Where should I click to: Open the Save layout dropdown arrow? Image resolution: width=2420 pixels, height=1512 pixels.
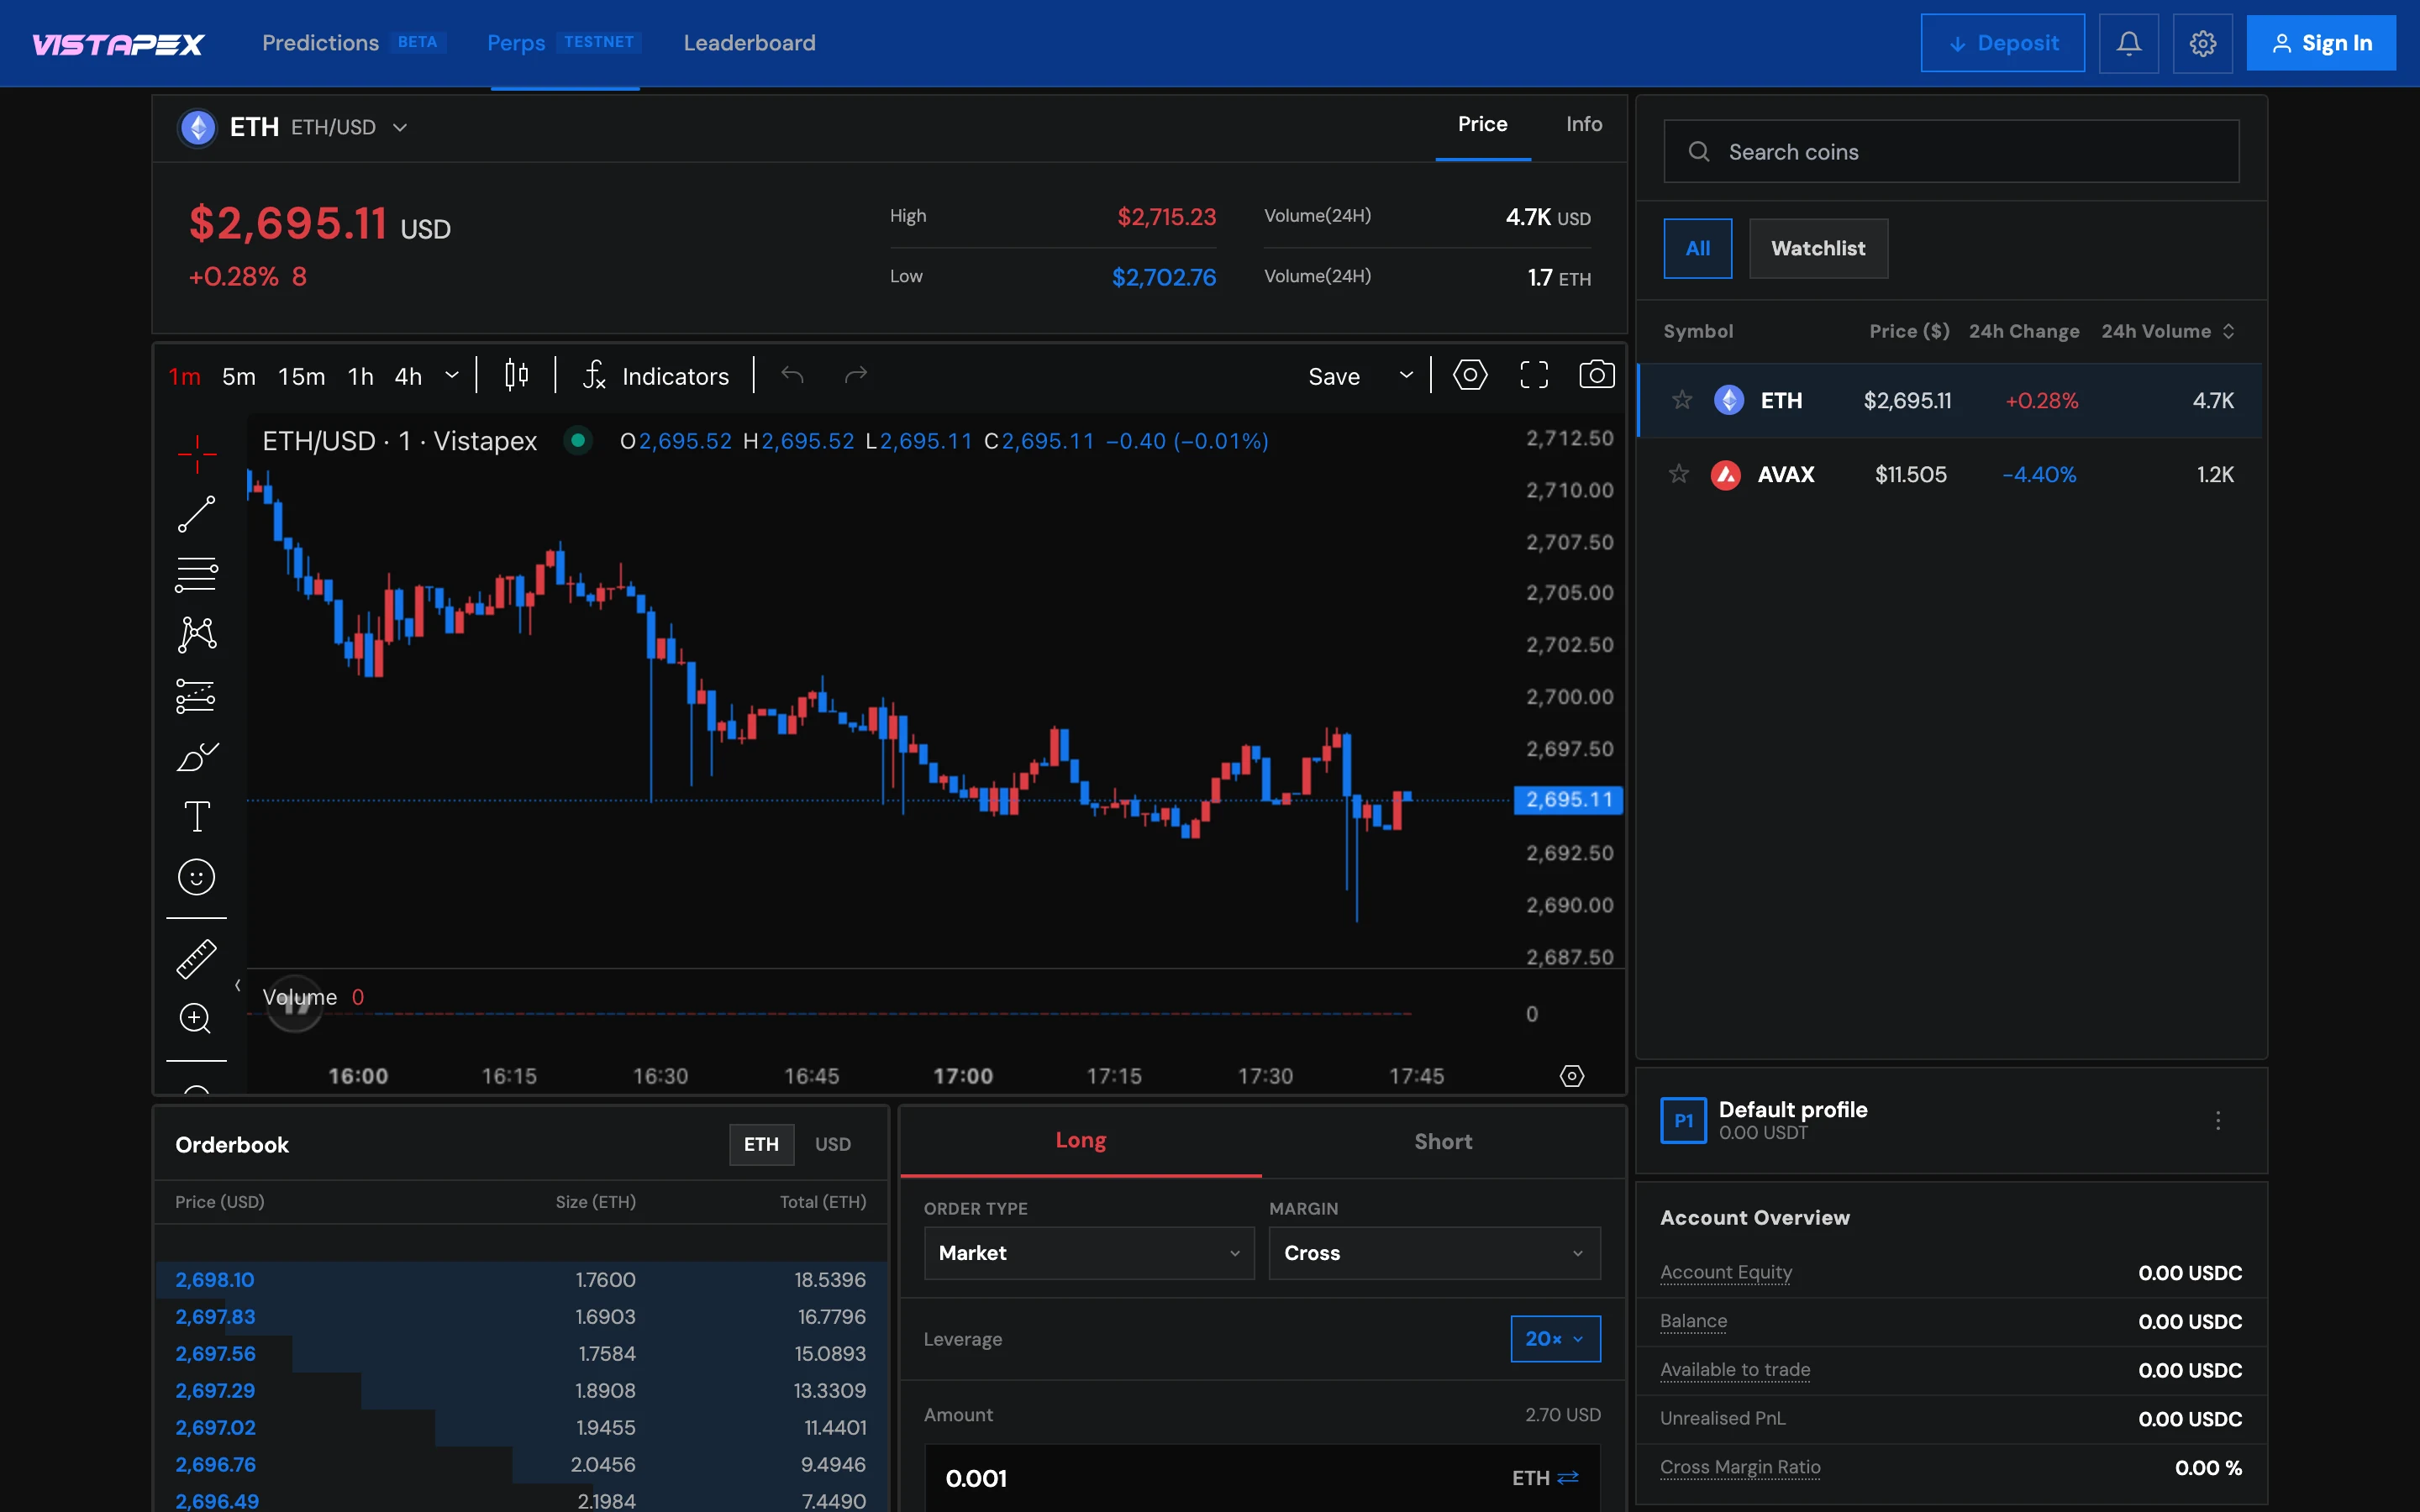pos(1406,375)
